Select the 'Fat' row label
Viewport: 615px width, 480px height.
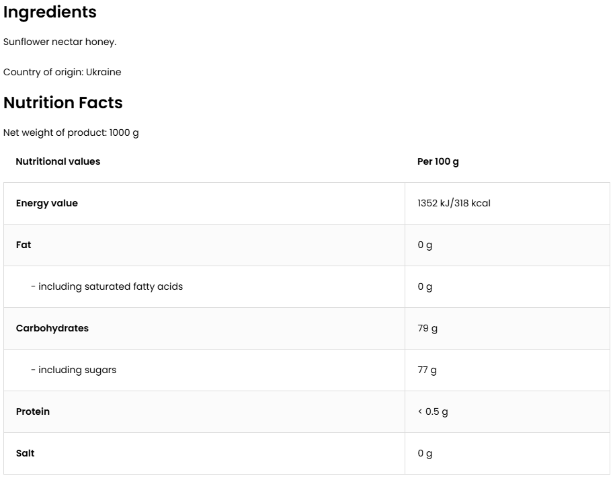tap(24, 245)
